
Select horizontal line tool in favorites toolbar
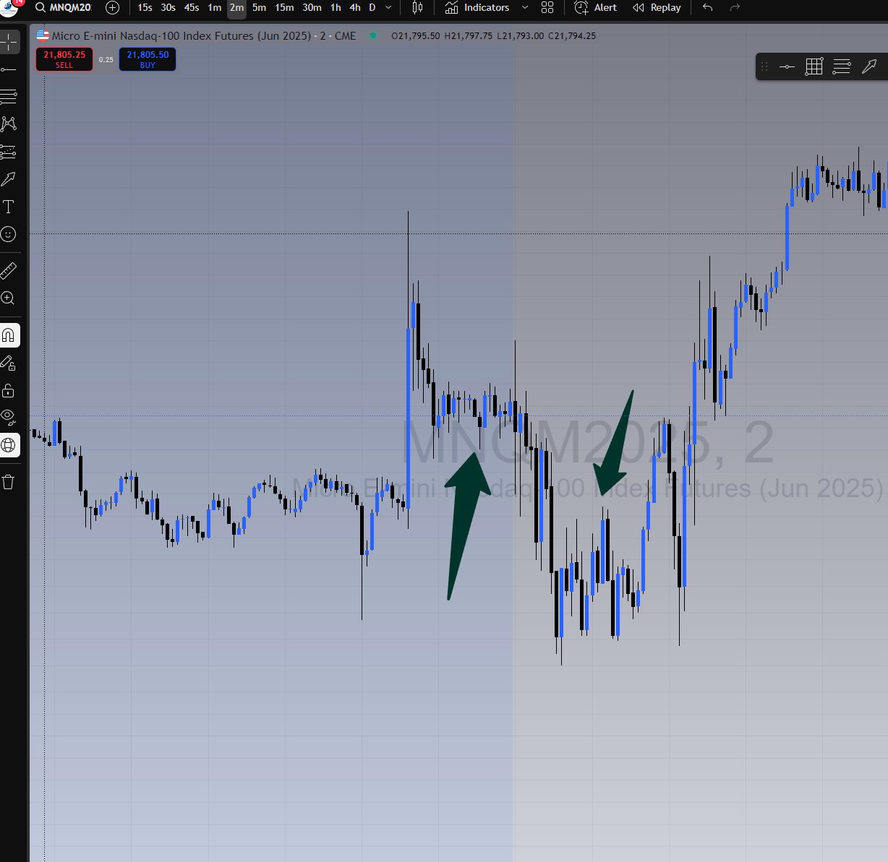point(787,67)
